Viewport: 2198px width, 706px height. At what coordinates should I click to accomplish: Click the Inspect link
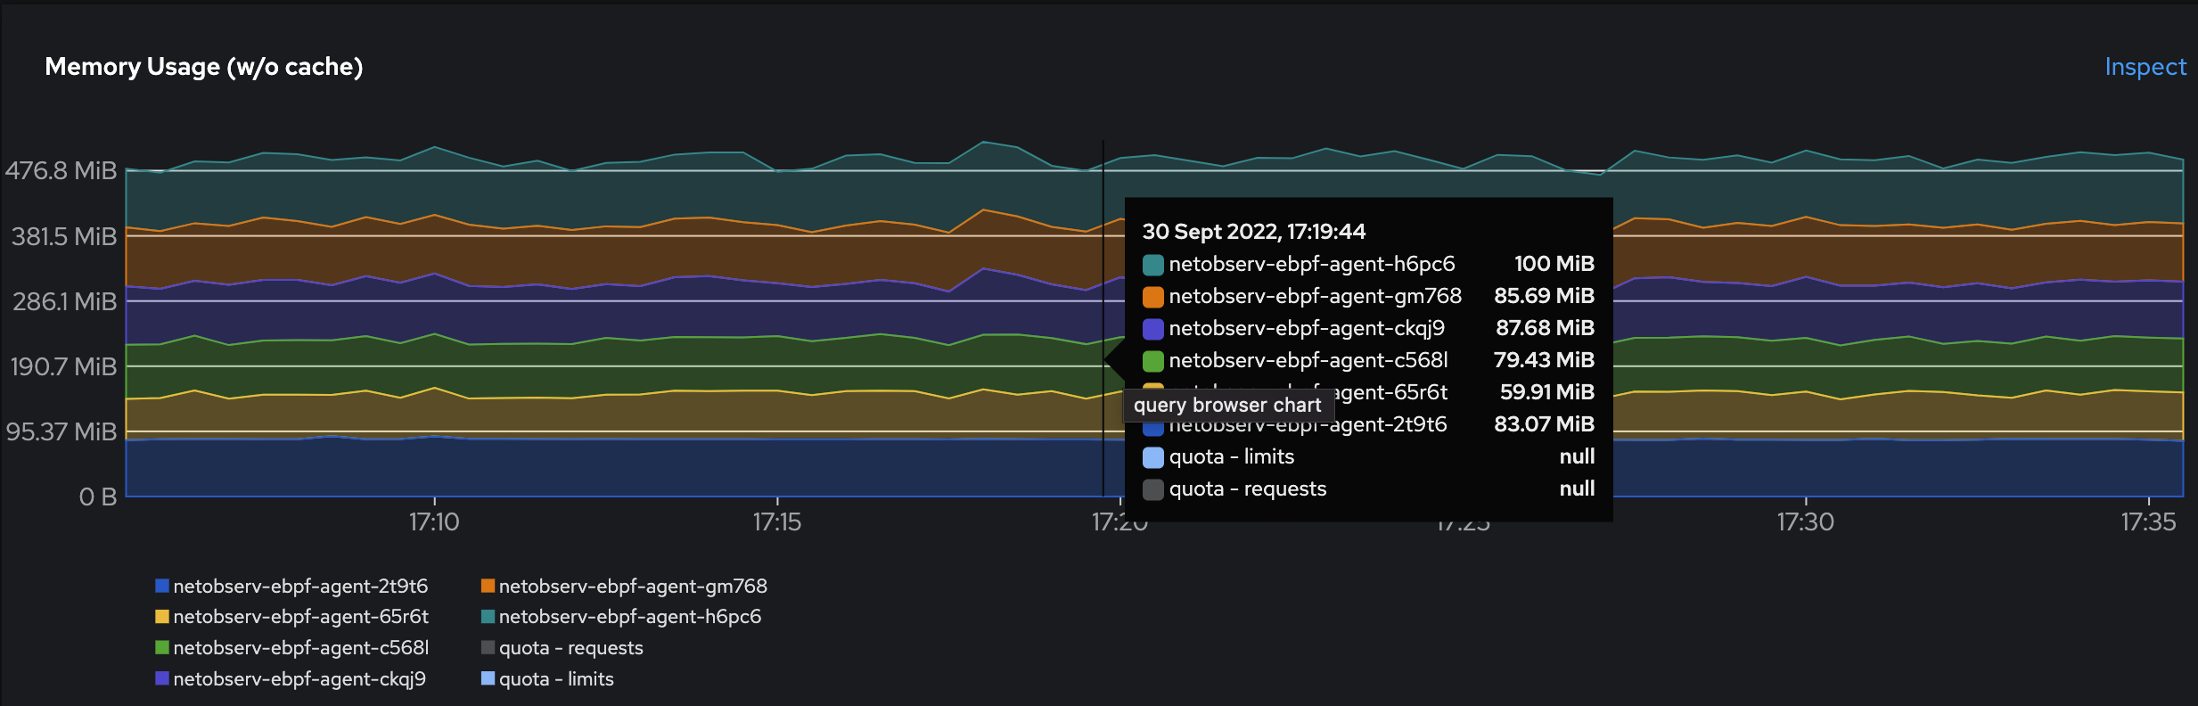point(2145,67)
